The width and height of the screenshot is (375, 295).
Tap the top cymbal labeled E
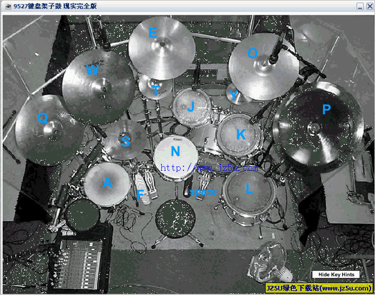coord(162,48)
